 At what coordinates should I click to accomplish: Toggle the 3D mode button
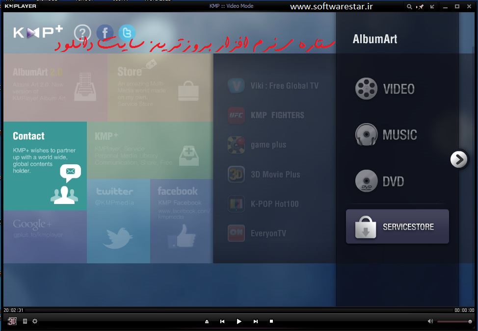tap(12, 321)
